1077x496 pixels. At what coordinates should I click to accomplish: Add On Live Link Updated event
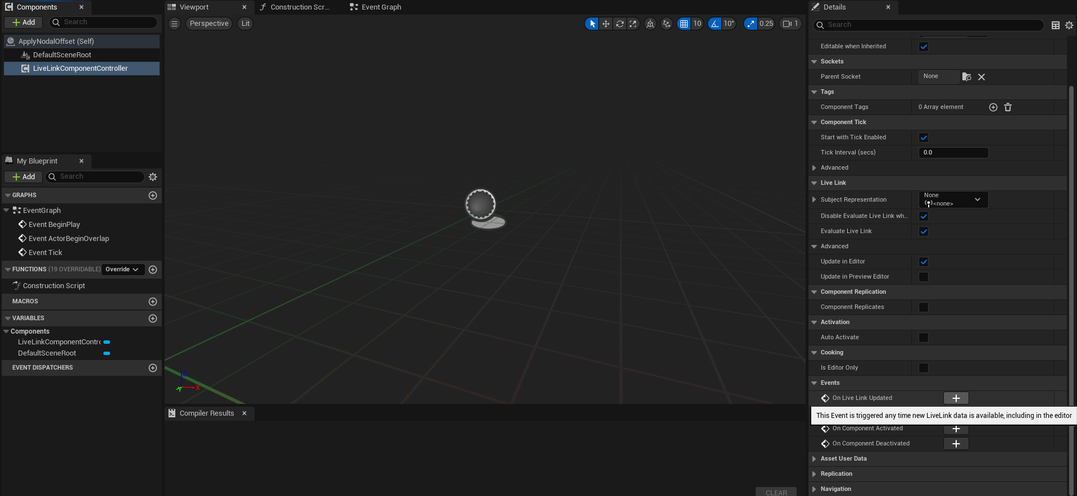(x=956, y=398)
